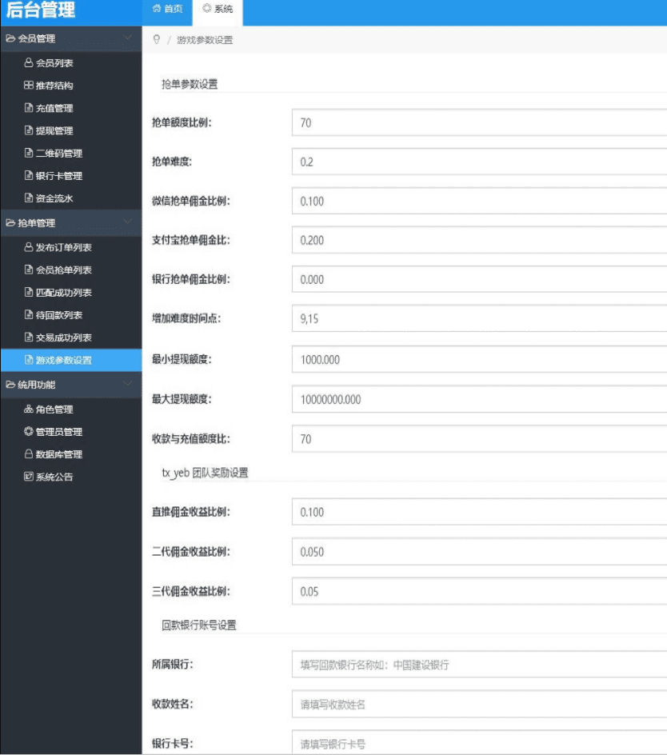The height and width of the screenshot is (755, 667).
Task: Focus the 增加难度时间点 input field
Action: coord(479,318)
